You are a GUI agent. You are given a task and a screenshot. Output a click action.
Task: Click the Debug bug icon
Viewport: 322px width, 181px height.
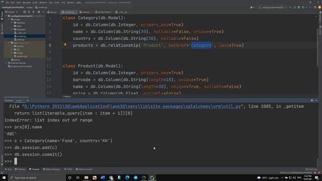(295, 7)
